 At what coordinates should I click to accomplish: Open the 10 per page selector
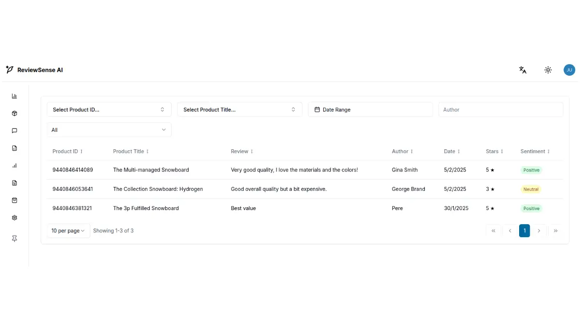[x=68, y=231]
